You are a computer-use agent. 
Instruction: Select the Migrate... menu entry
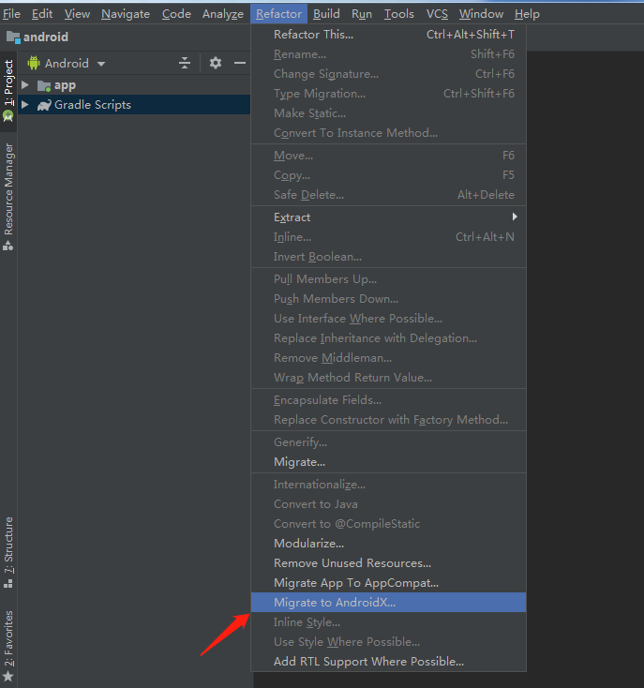[x=388, y=462]
